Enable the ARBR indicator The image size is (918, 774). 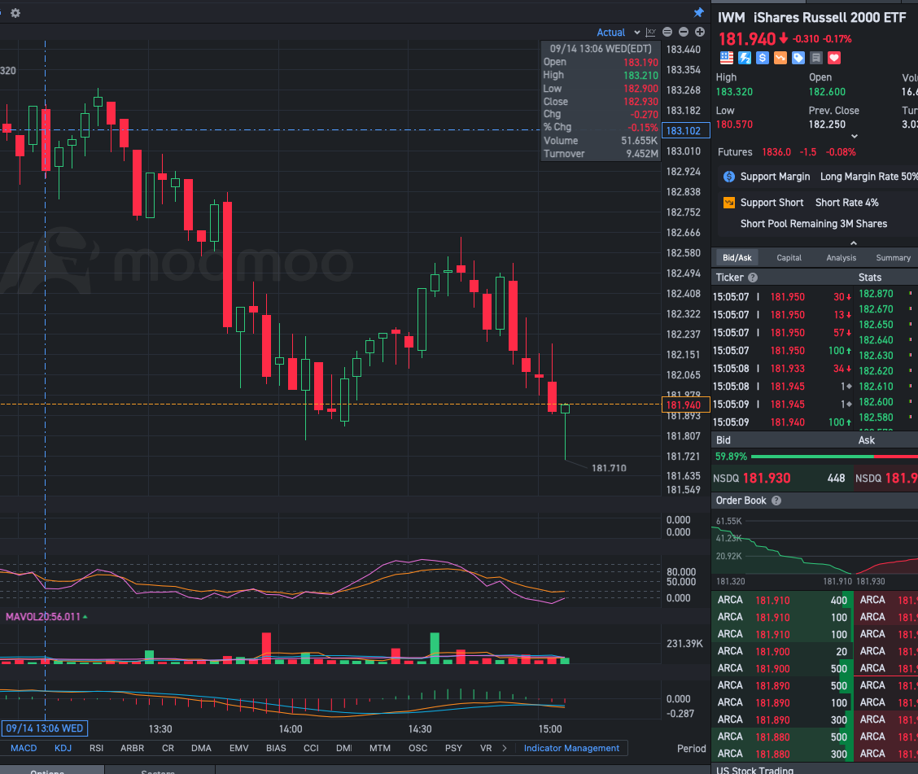pyautogui.click(x=133, y=748)
